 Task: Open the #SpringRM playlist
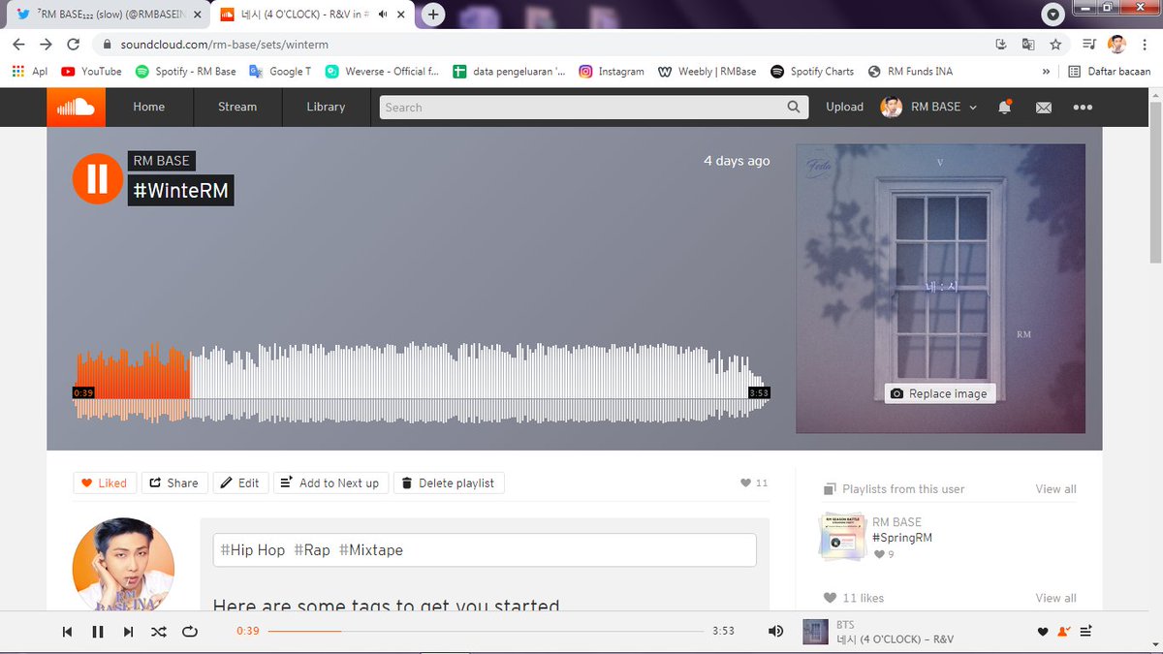[902, 538]
